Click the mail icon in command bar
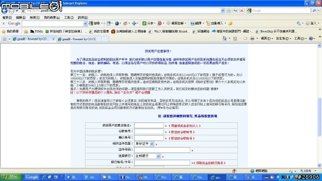The image size is (322, 181). coord(245,38)
